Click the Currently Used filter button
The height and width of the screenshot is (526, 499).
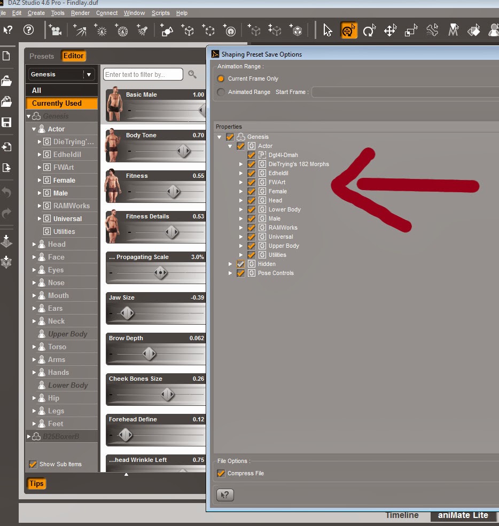[62, 103]
